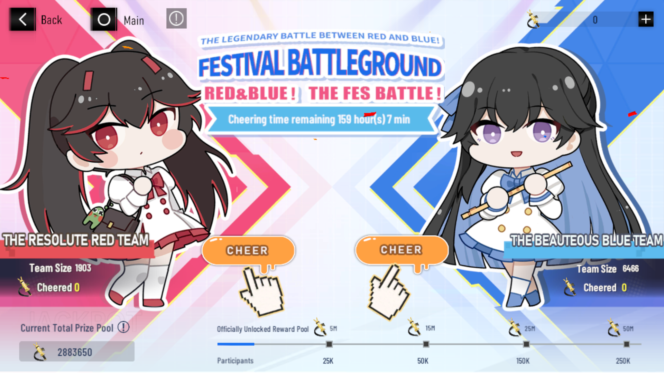
Task: Open Current Total Prize Pool info icon
Action: [x=123, y=327]
